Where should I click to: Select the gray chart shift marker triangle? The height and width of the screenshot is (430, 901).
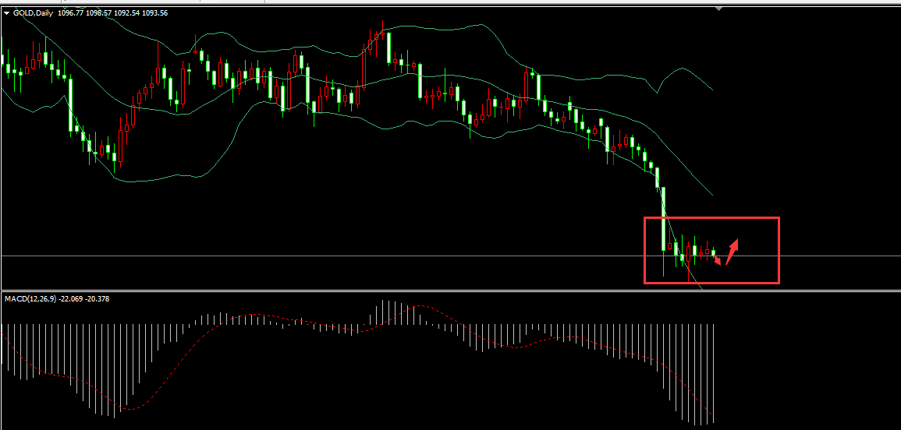(719, 9)
